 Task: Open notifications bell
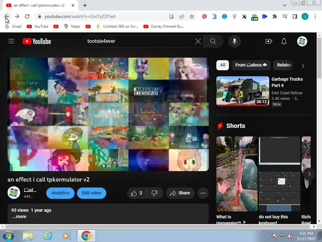point(284,41)
